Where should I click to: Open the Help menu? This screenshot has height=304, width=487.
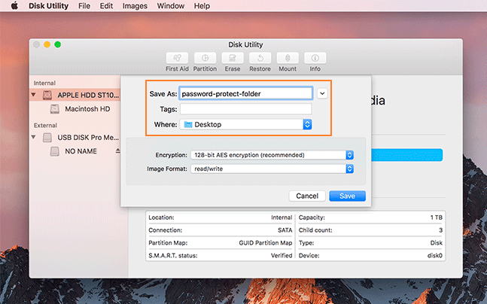tap(202, 5)
